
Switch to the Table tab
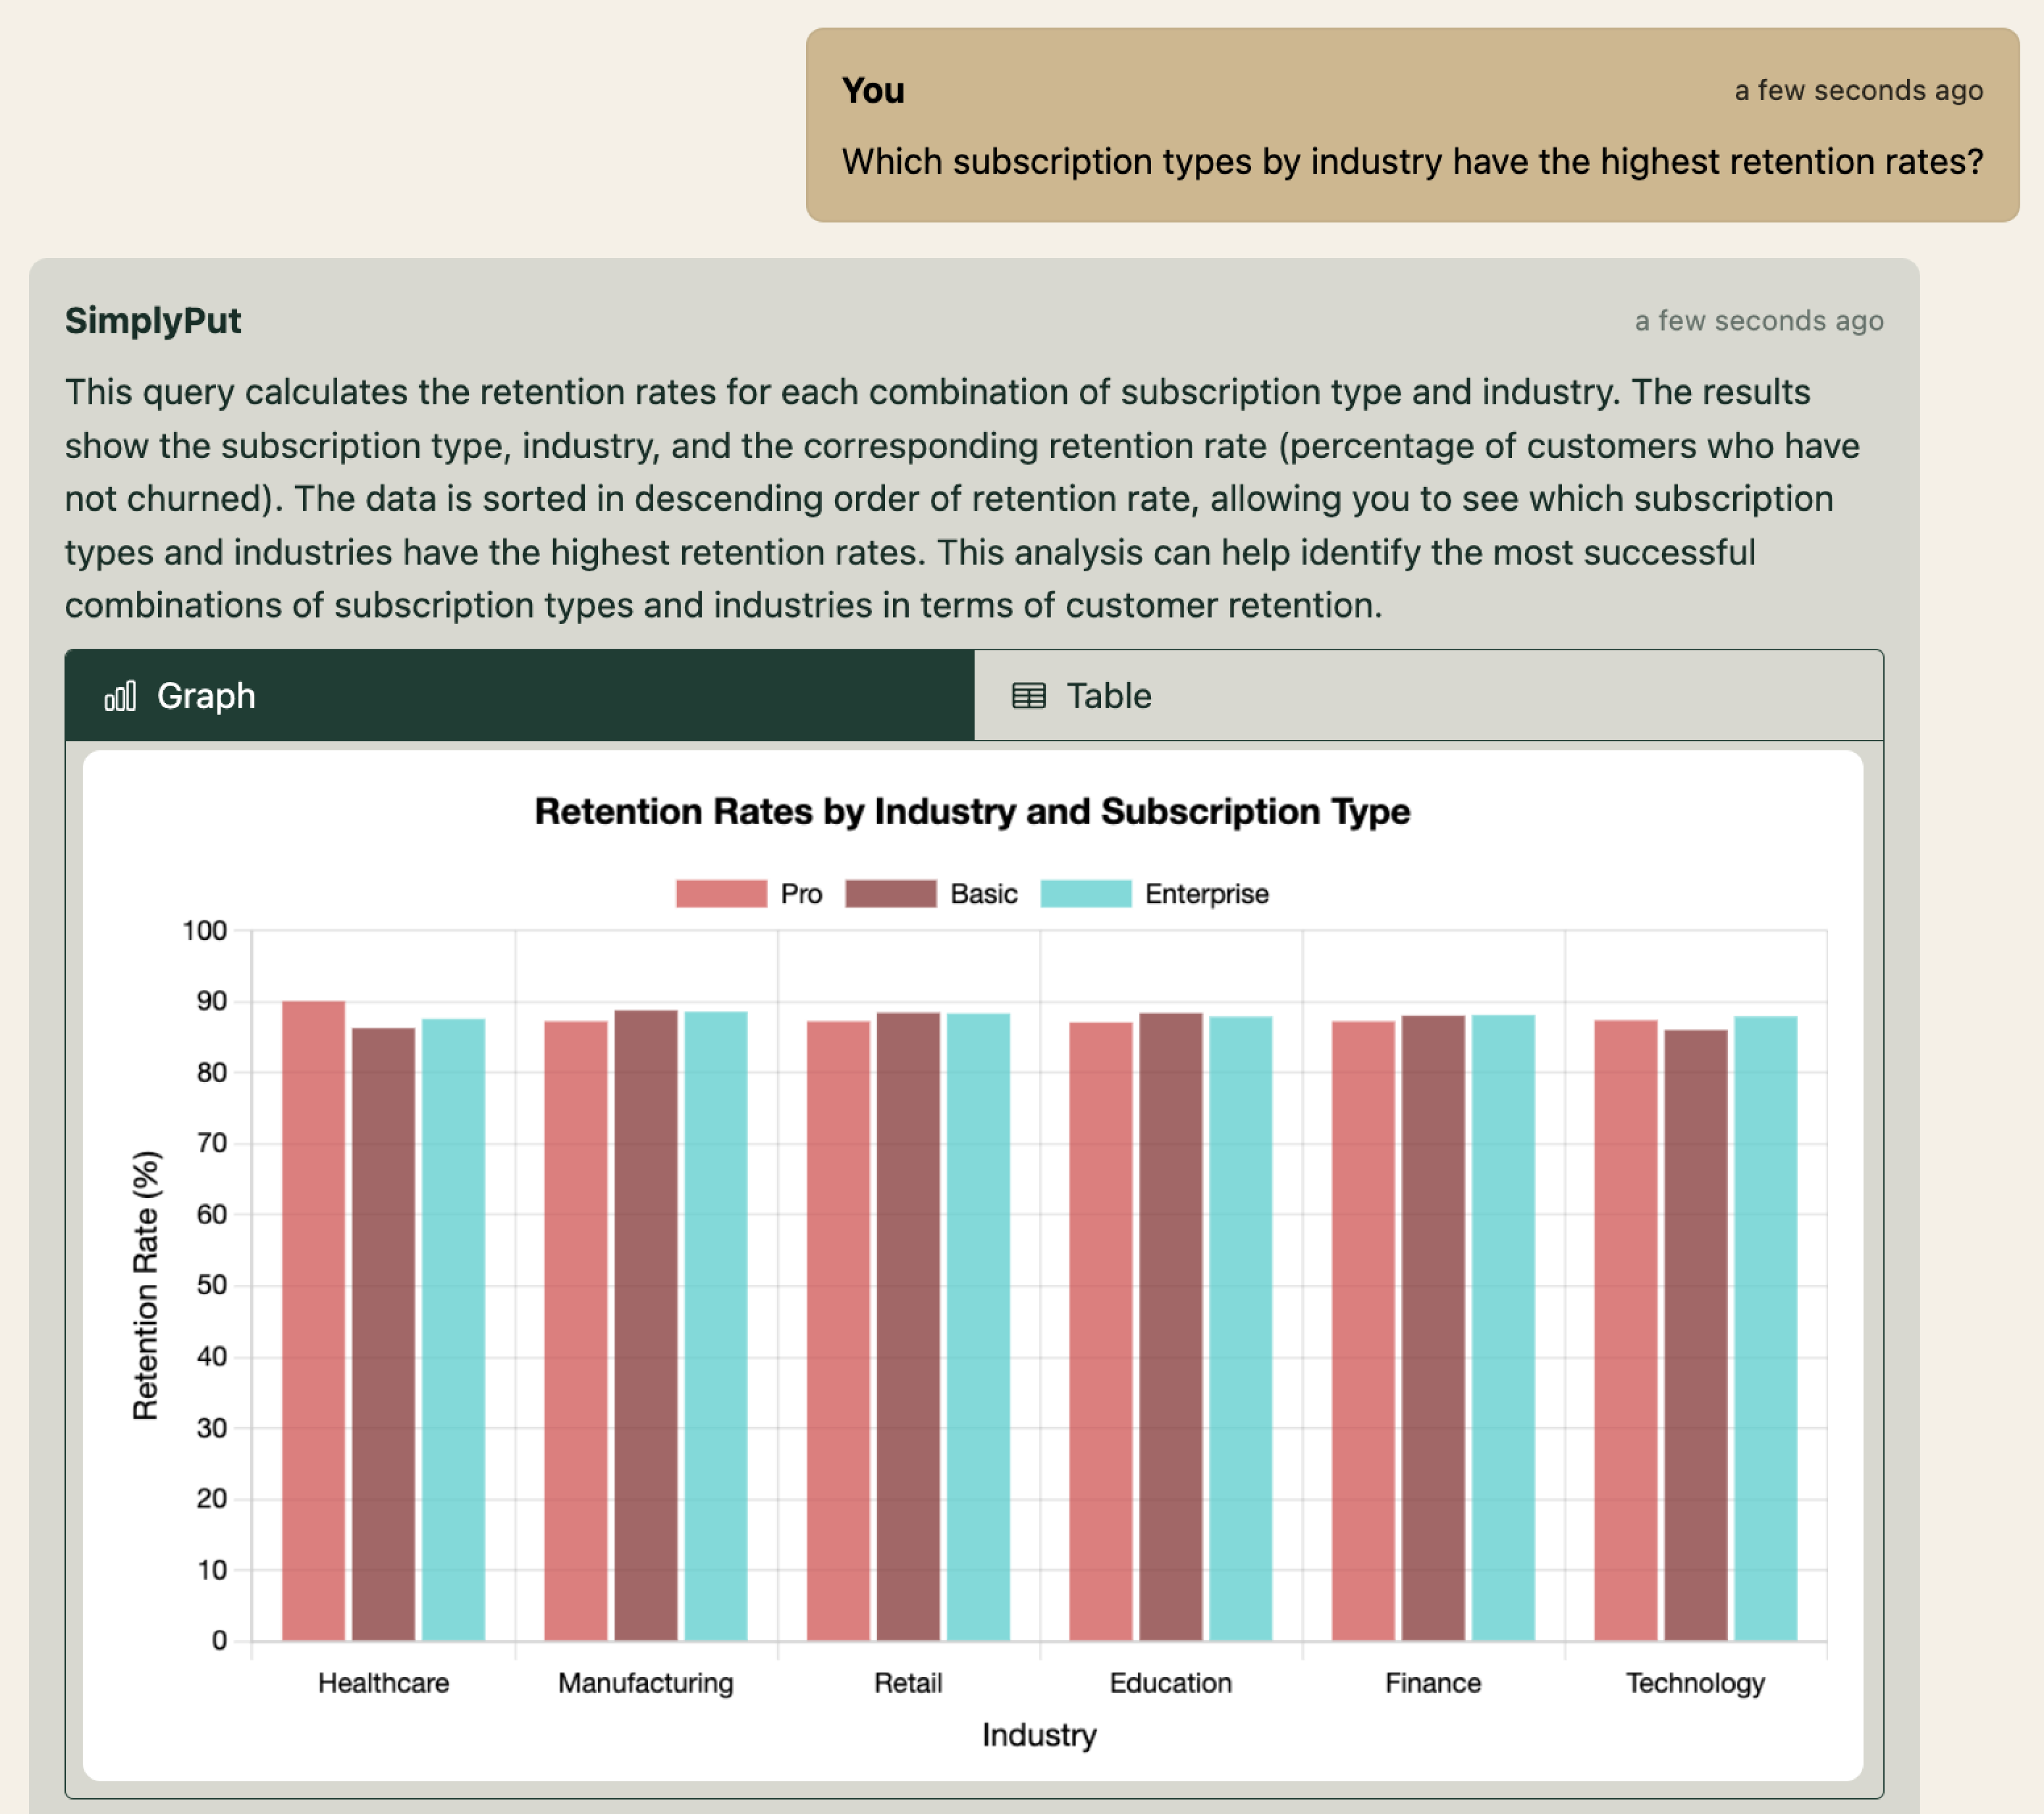1428,696
